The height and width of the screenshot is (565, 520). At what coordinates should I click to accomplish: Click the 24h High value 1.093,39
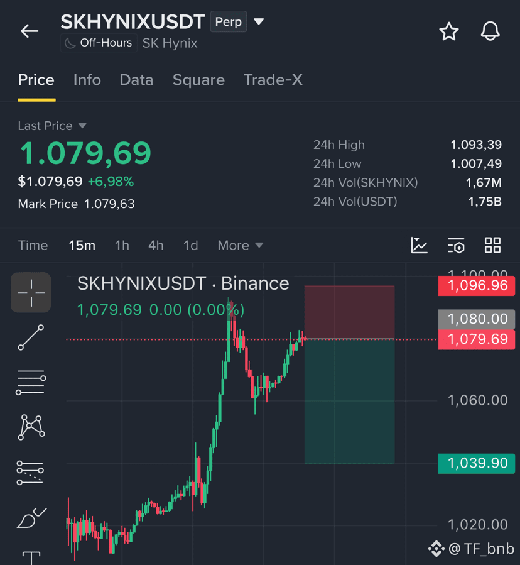[475, 145]
